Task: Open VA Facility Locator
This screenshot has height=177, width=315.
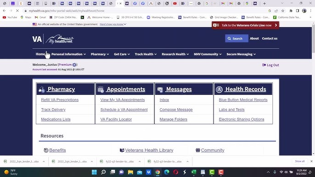Action: point(116,119)
